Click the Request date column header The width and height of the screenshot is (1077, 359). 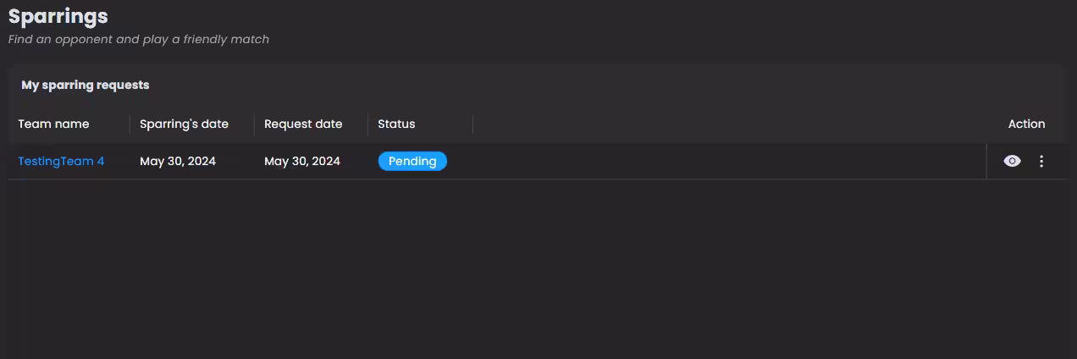click(303, 124)
